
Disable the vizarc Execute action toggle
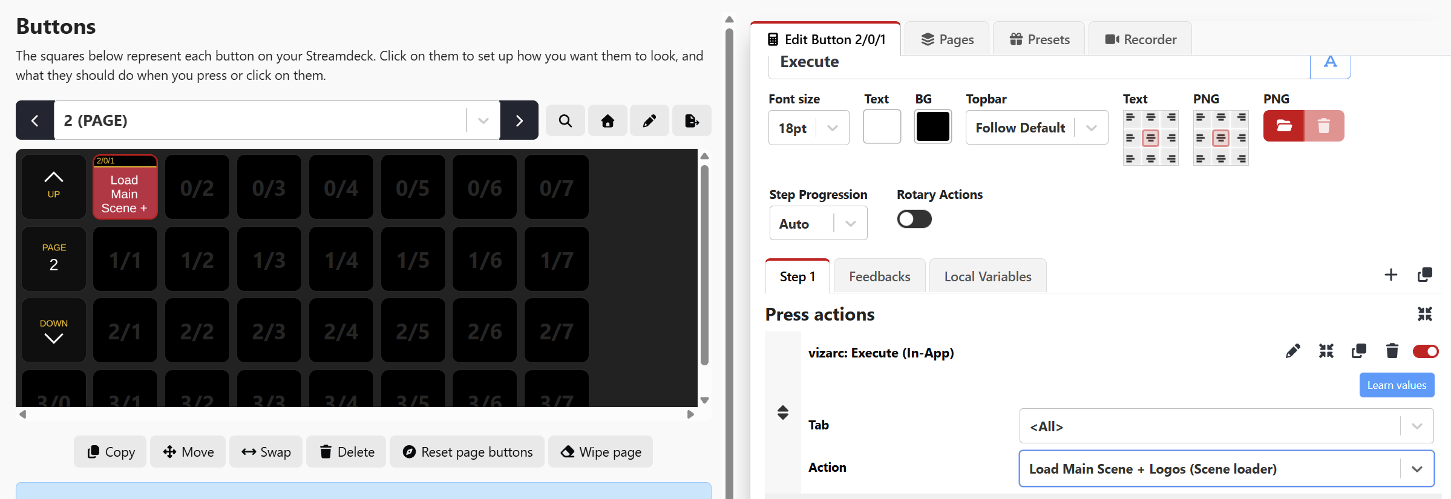(1425, 351)
